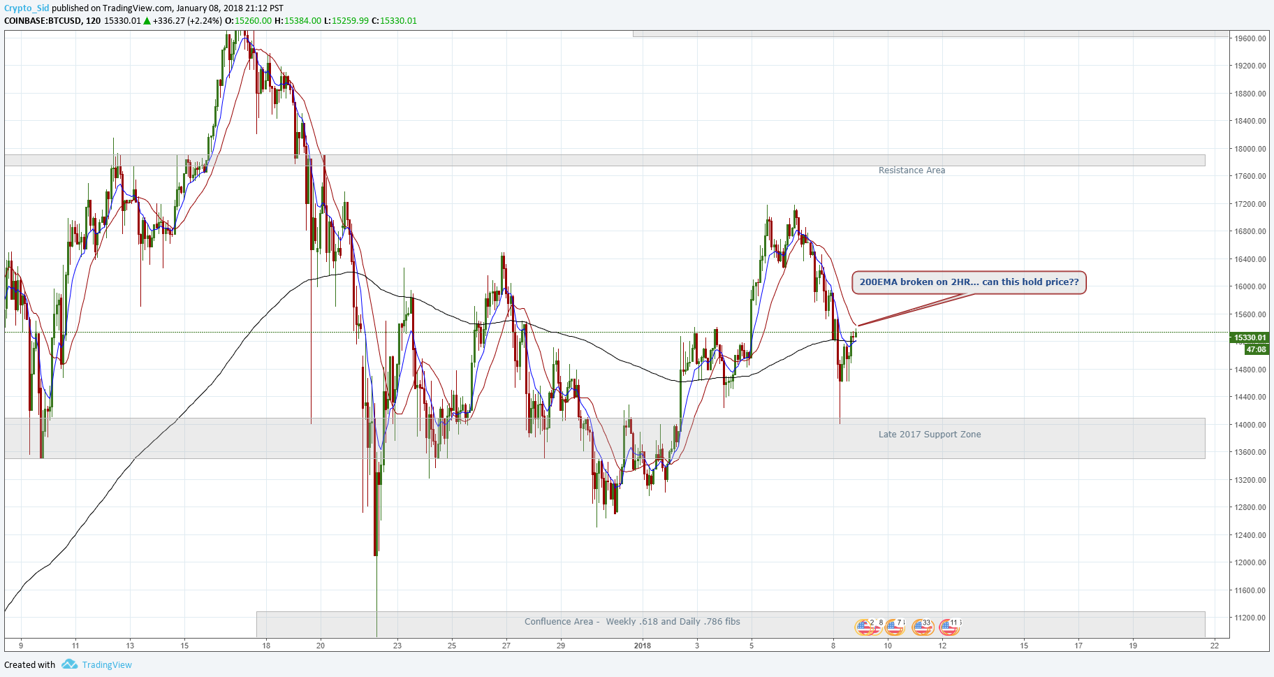The image size is (1274, 677).
Task: Click the date 22 on the time axis
Action: 1215,646
